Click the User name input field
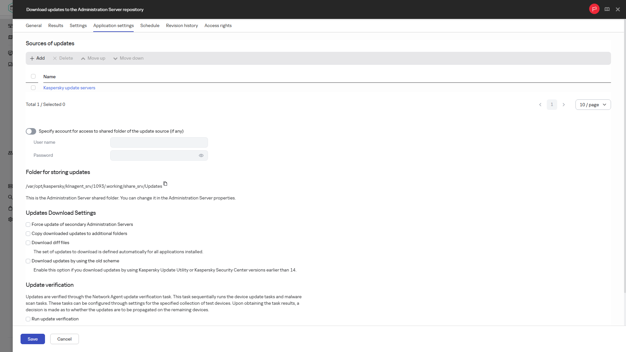This screenshot has height=352, width=626. click(x=159, y=142)
